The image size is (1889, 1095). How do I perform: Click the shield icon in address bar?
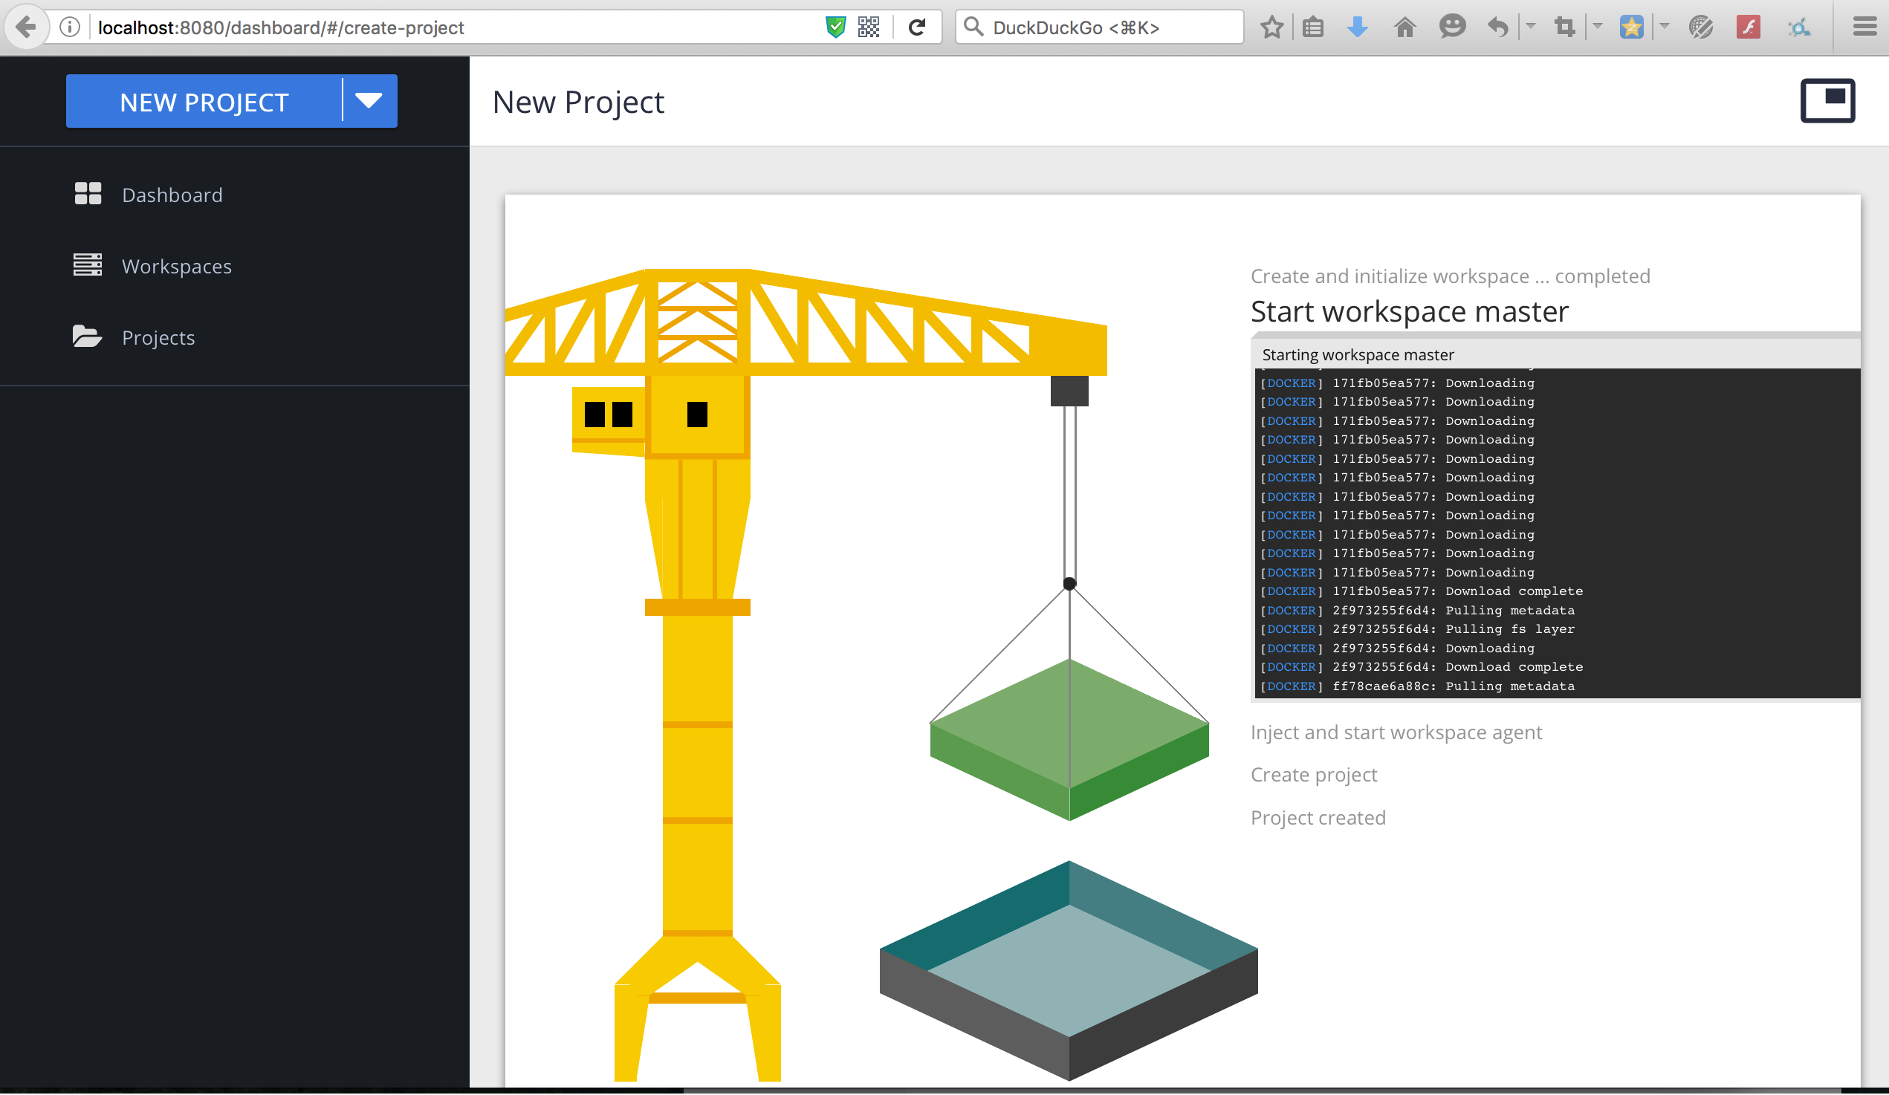[x=836, y=27]
